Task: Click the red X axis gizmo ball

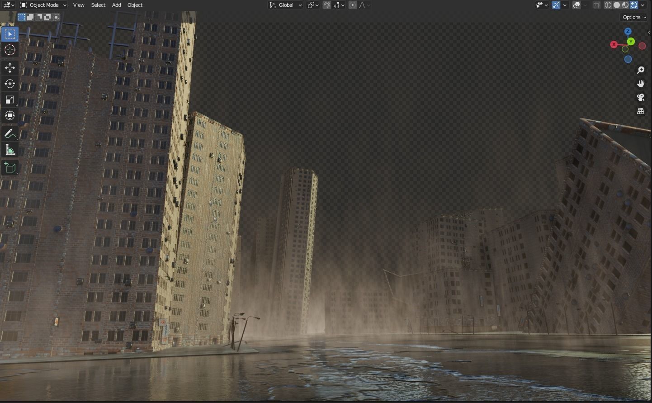Action: [614, 44]
